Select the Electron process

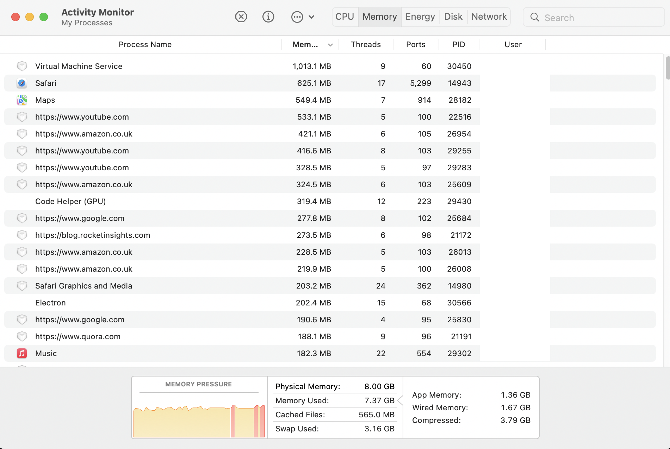[50, 303]
